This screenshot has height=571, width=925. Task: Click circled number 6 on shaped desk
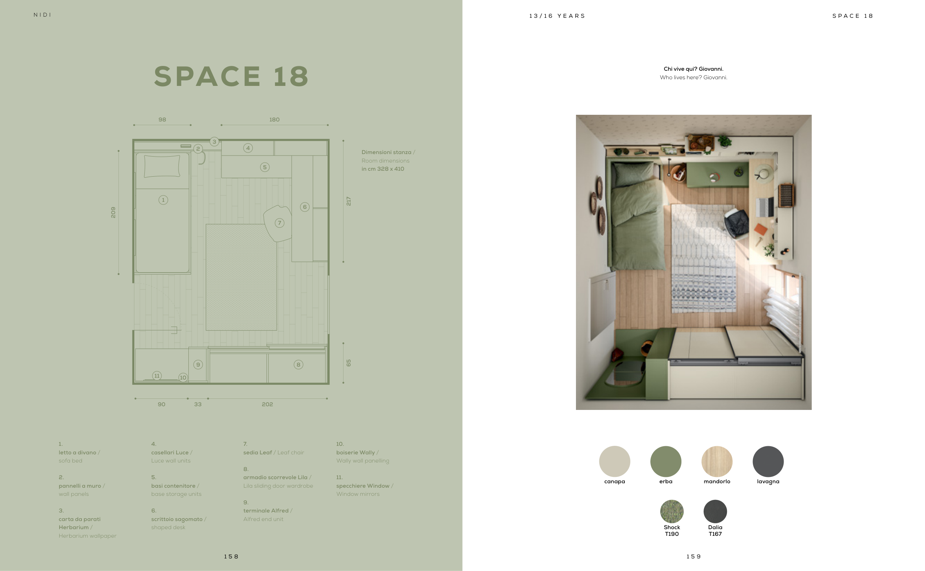click(x=305, y=207)
